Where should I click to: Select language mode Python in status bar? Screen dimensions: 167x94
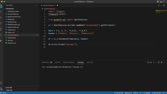(x=148, y=93)
